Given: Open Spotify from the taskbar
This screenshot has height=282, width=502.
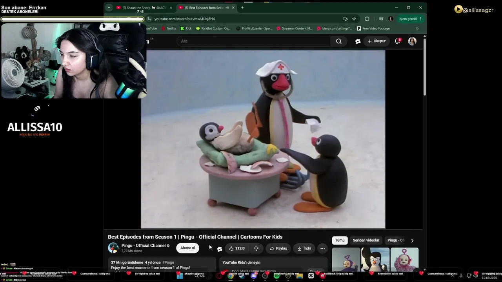Looking at the screenshot, I should tap(276, 276).
